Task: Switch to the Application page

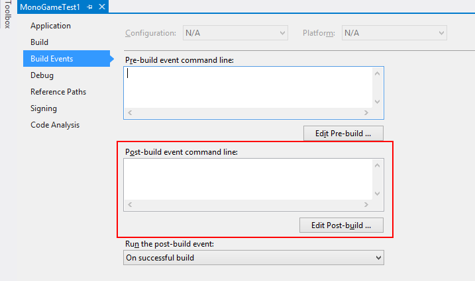Action: pos(50,26)
